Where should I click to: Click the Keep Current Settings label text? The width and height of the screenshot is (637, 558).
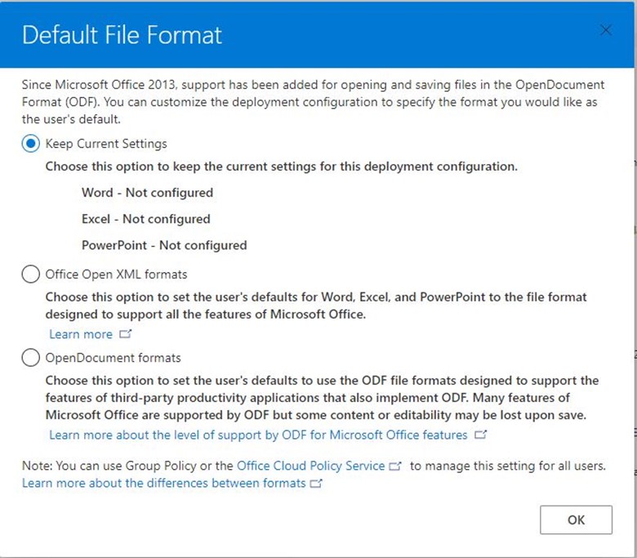coord(106,144)
